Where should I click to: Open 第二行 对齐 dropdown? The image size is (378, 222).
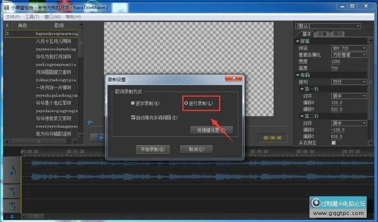point(349,123)
